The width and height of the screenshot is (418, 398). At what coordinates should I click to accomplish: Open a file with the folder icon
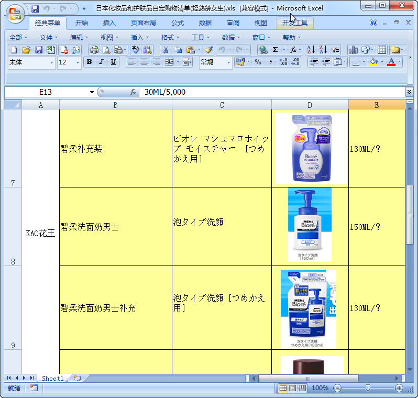point(26,50)
